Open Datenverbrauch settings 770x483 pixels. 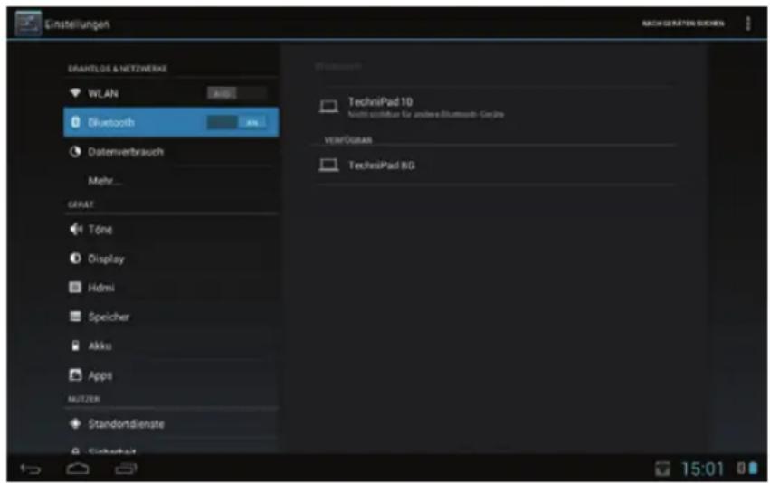[171, 152]
